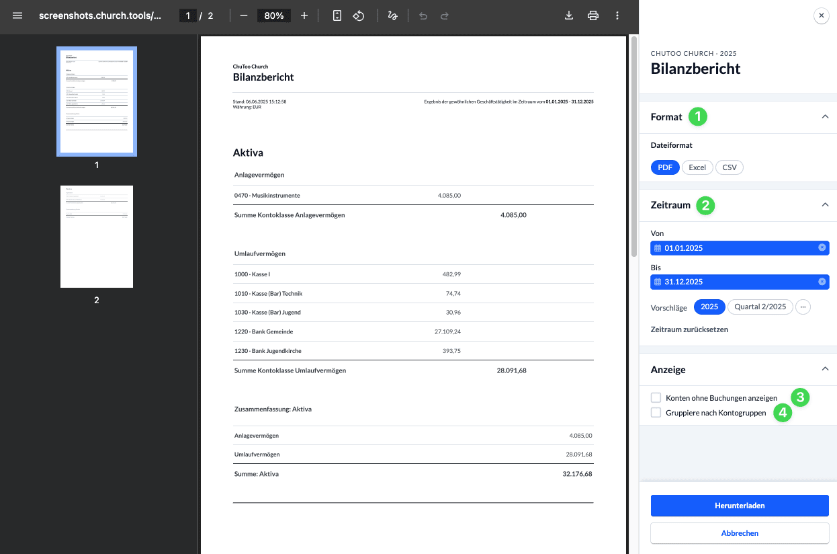The width and height of the screenshot is (837, 554).
Task: Close the Bilanzbericht panel
Action: (821, 15)
